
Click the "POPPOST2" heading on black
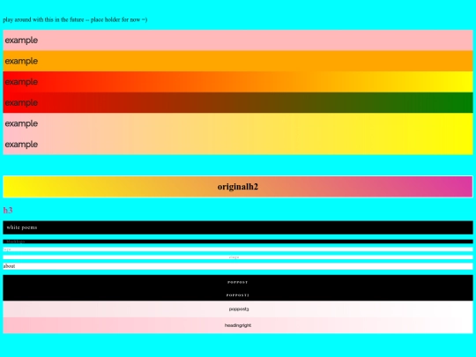click(238, 295)
